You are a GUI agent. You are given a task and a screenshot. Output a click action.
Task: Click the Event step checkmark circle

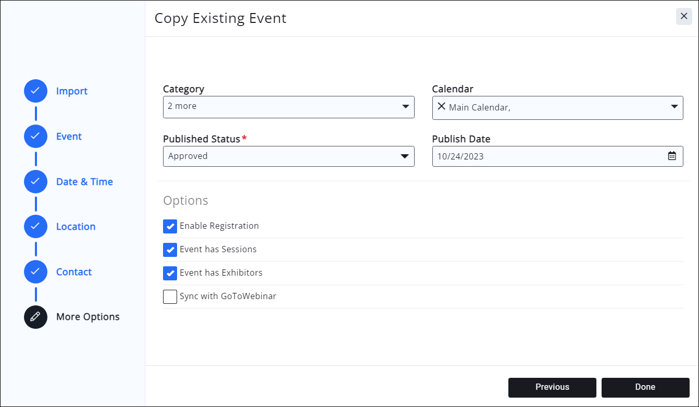[x=35, y=137]
